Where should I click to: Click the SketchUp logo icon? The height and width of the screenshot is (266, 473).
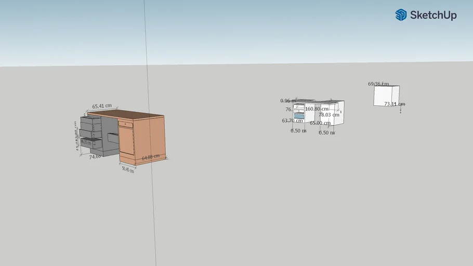(401, 15)
